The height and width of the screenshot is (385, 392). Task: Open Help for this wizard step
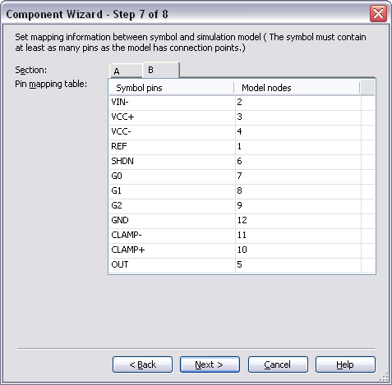pyautogui.click(x=345, y=364)
